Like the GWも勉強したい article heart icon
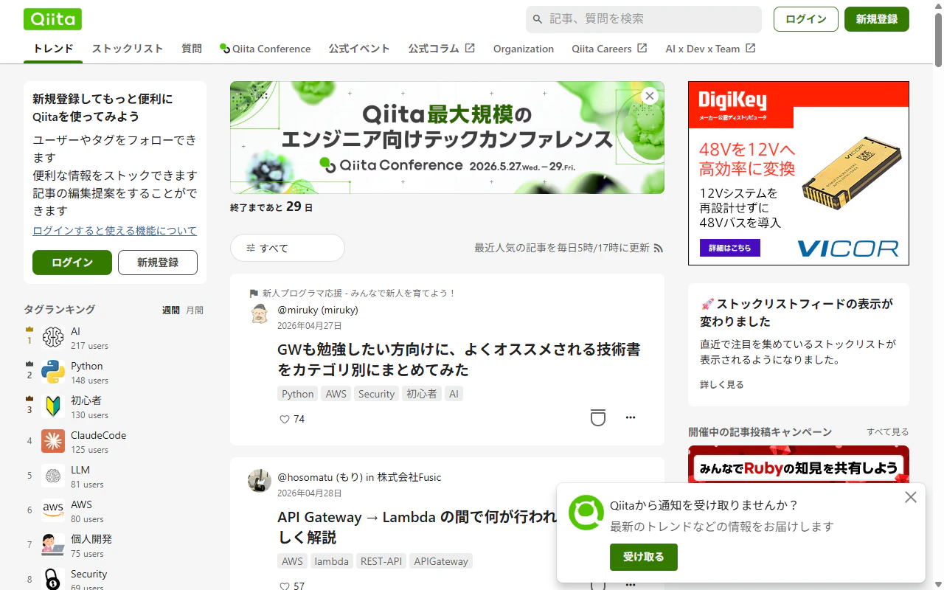The width and height of the screenshot is (944, 590). coord(285,419)
